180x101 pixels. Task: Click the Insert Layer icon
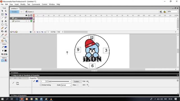click(11, 32)
